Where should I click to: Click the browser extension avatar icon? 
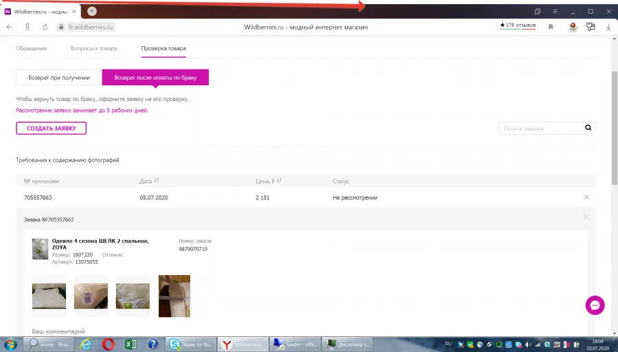(573, 27)
